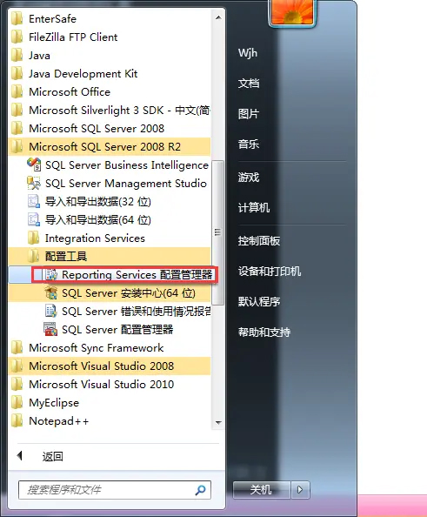Open SQL Server Business Intelligence icon
This screenshot has height=517, width=427.
coord(34,164)
